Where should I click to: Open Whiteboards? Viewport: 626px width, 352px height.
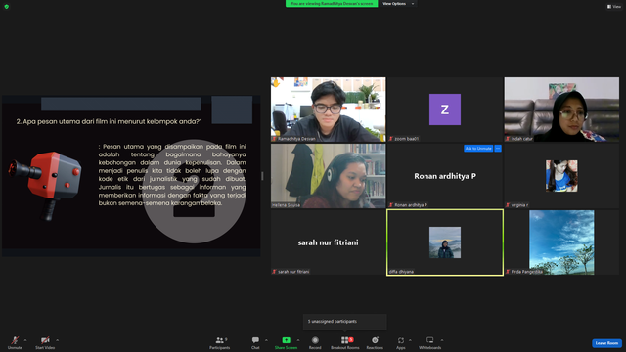point(430,342)
